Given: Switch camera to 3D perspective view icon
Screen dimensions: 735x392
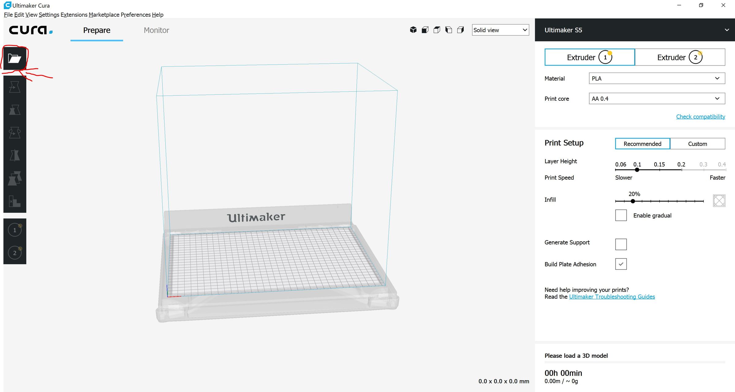Looking at the screenshot, I should pos(413,30).
